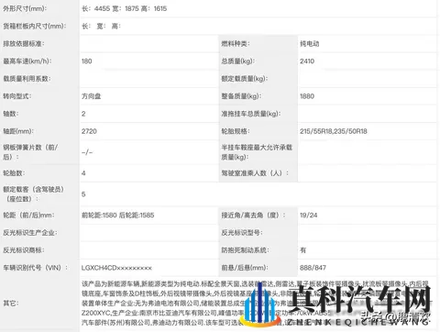Viewport: 440px width, 332px height.
Task: Click the 反光标识型号 label
Action: 242,233
